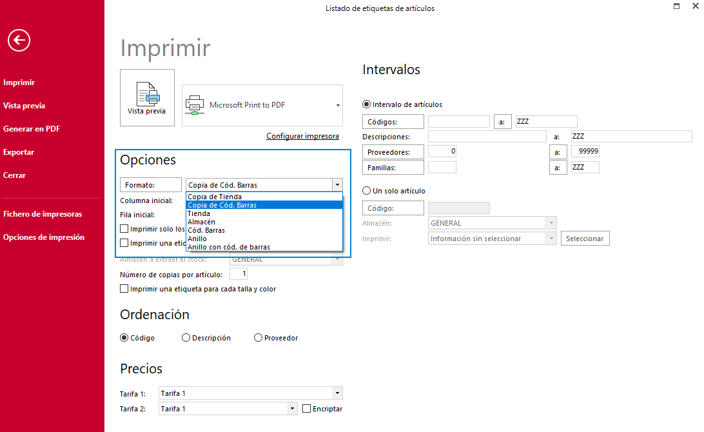Open the Tarifa 1 dropdown

coord(337,393)
